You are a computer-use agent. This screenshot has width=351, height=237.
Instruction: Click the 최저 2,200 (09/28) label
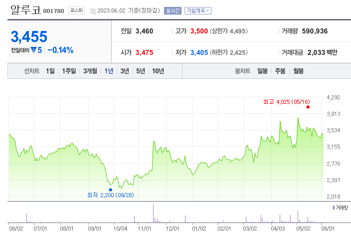[111, 195]
